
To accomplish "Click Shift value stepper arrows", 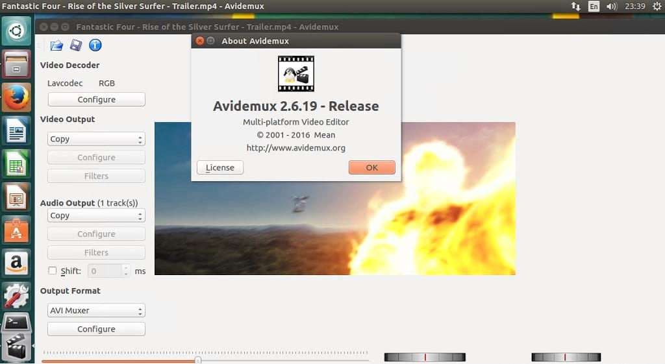I will coord(126,271).
